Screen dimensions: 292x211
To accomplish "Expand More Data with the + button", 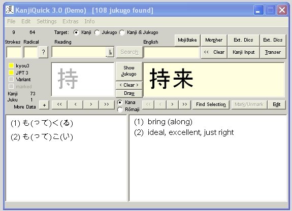I will pos(44,105).
